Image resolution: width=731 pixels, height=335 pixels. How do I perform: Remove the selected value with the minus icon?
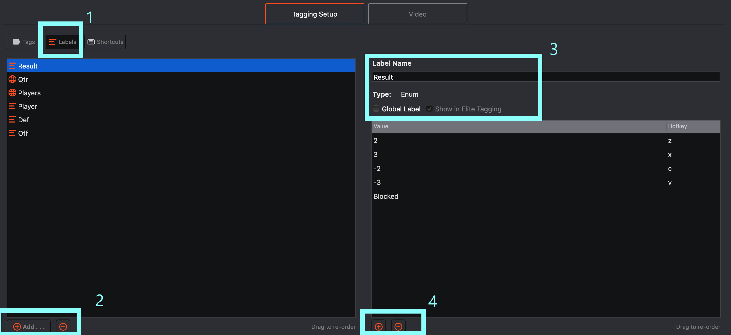point(398,326)
